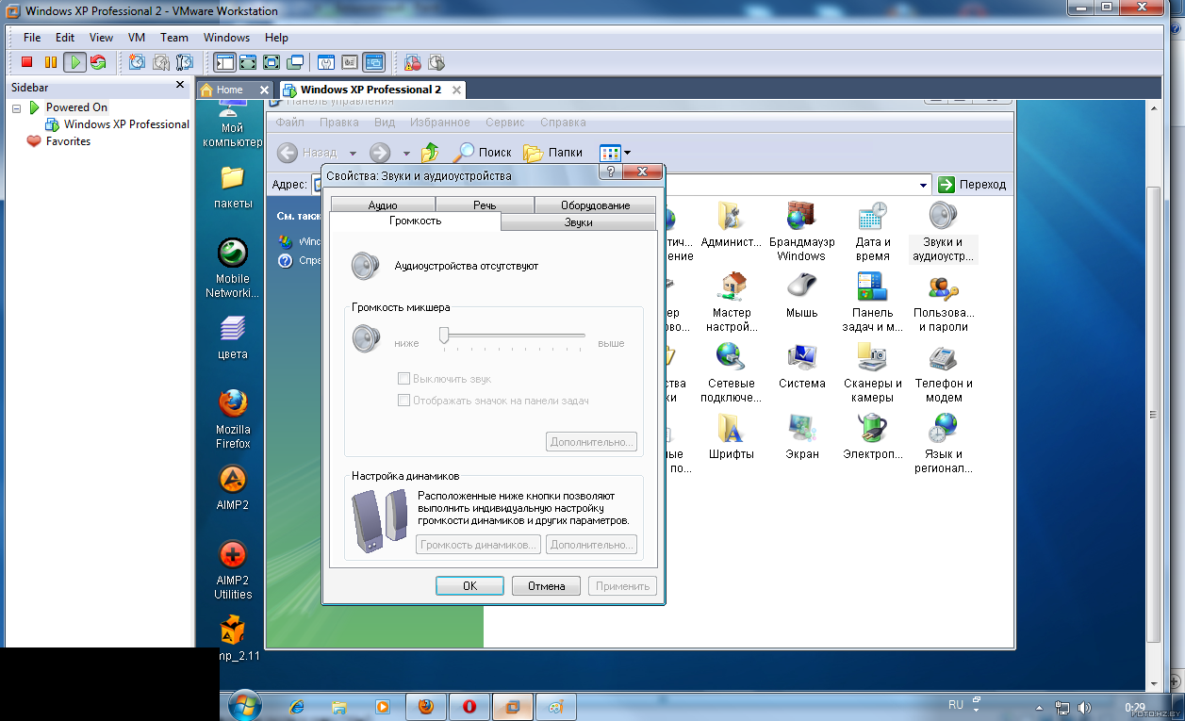Open AIMP2 Utilities desktop shortcut
The height and width of the screenshot is (721, 1185).
pyautogui.click(x=233, y=570)
